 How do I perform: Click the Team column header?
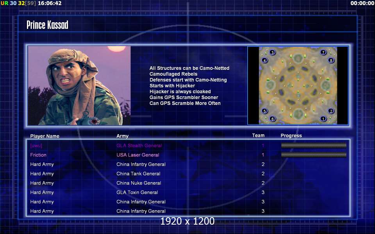pyautogui.click(x=258, y=135)
